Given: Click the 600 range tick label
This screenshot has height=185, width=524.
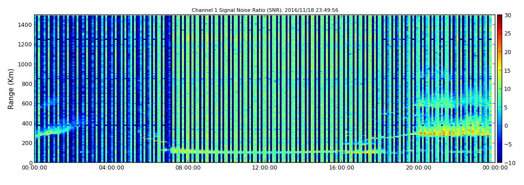Looking at the screenshot, I should pos(27,103).
